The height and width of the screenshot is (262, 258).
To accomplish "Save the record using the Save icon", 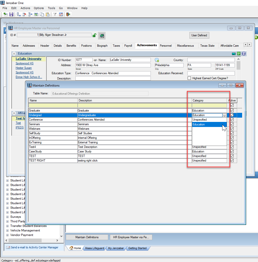I will 12,14.
